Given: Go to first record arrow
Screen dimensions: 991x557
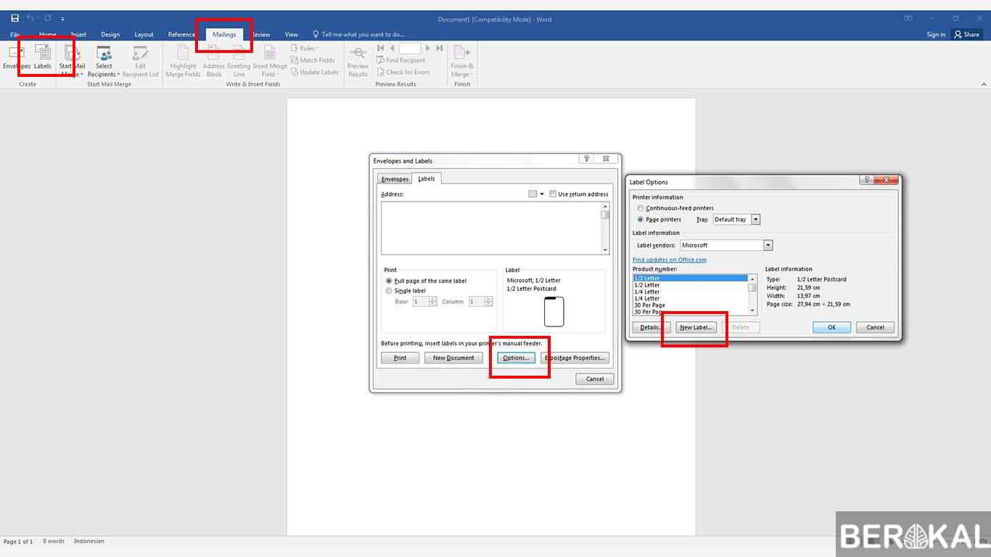Looking at the screenshot, I should point(381,49).
